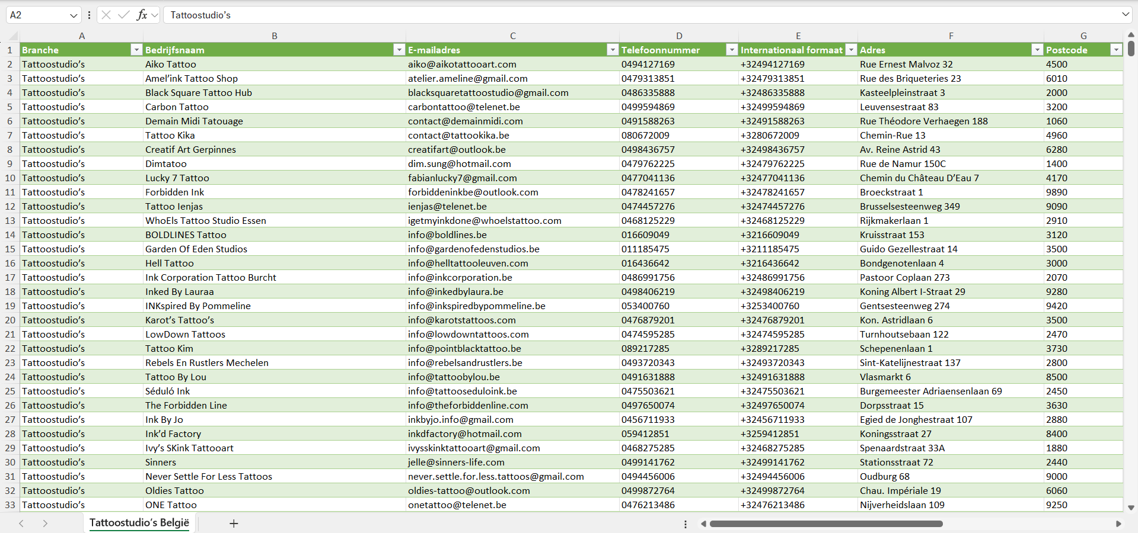Select the Tattoostudio's België sheet tab
Image resolution: width=1138 pixels, height=533 pixels.
pyautogui.click(x=139, y=523)
